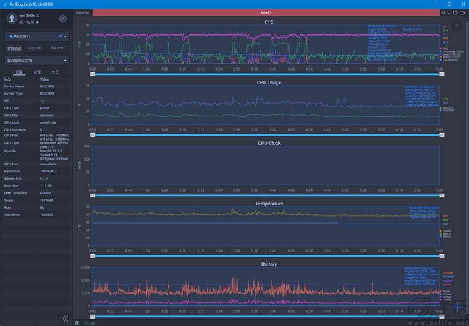Click the Info column header
This screenshot has height=326, width=469.
pyautogui.click(x=8, y=79)
